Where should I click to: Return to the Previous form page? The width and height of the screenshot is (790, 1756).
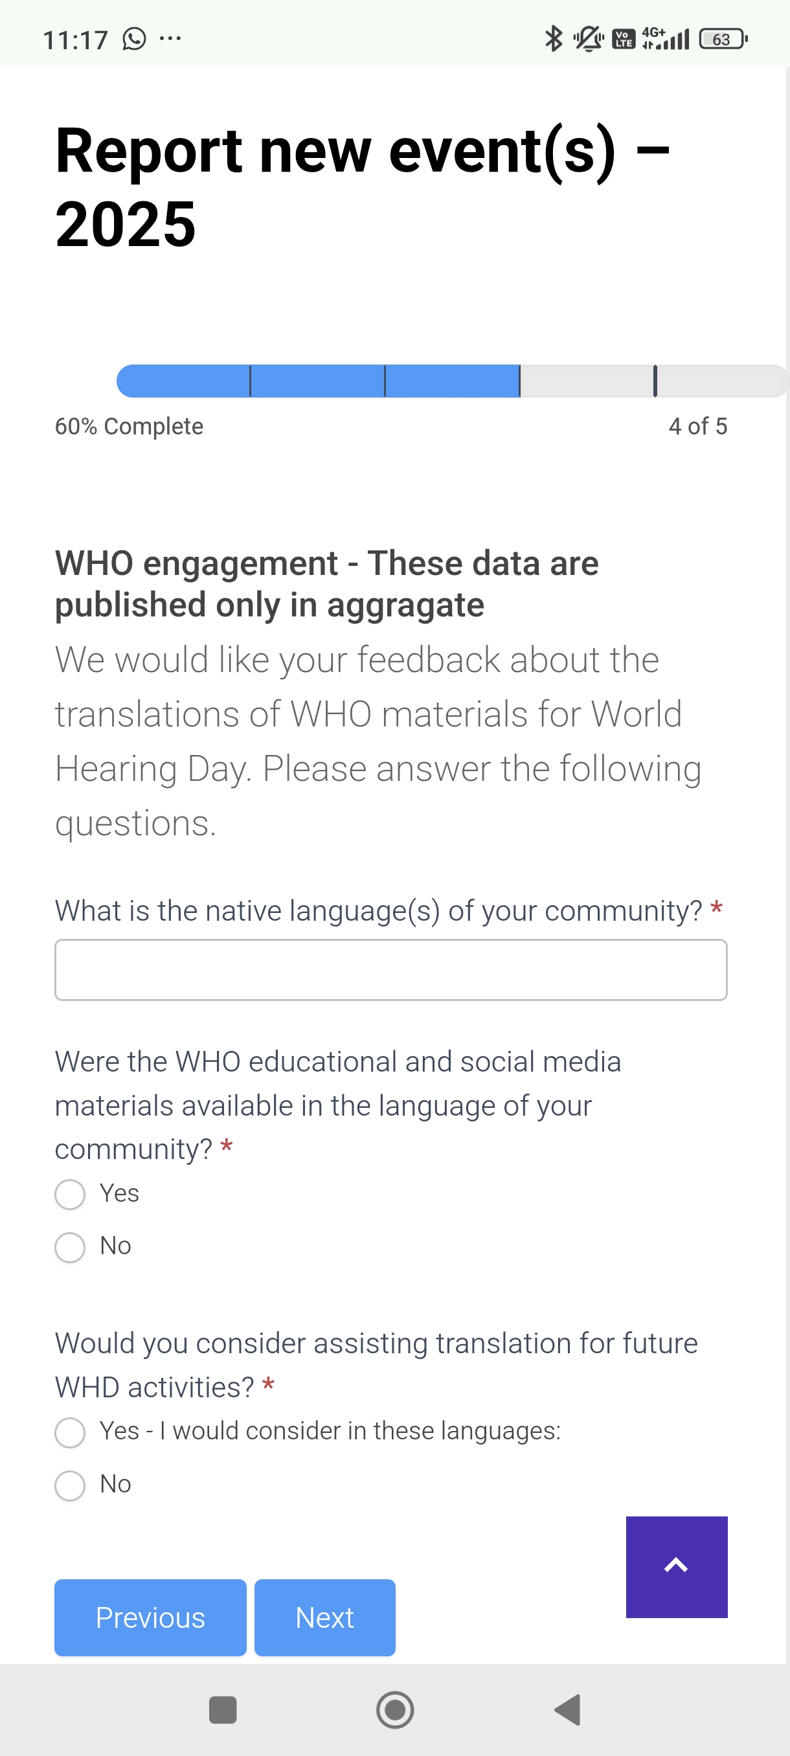(x=150, y=1617)
